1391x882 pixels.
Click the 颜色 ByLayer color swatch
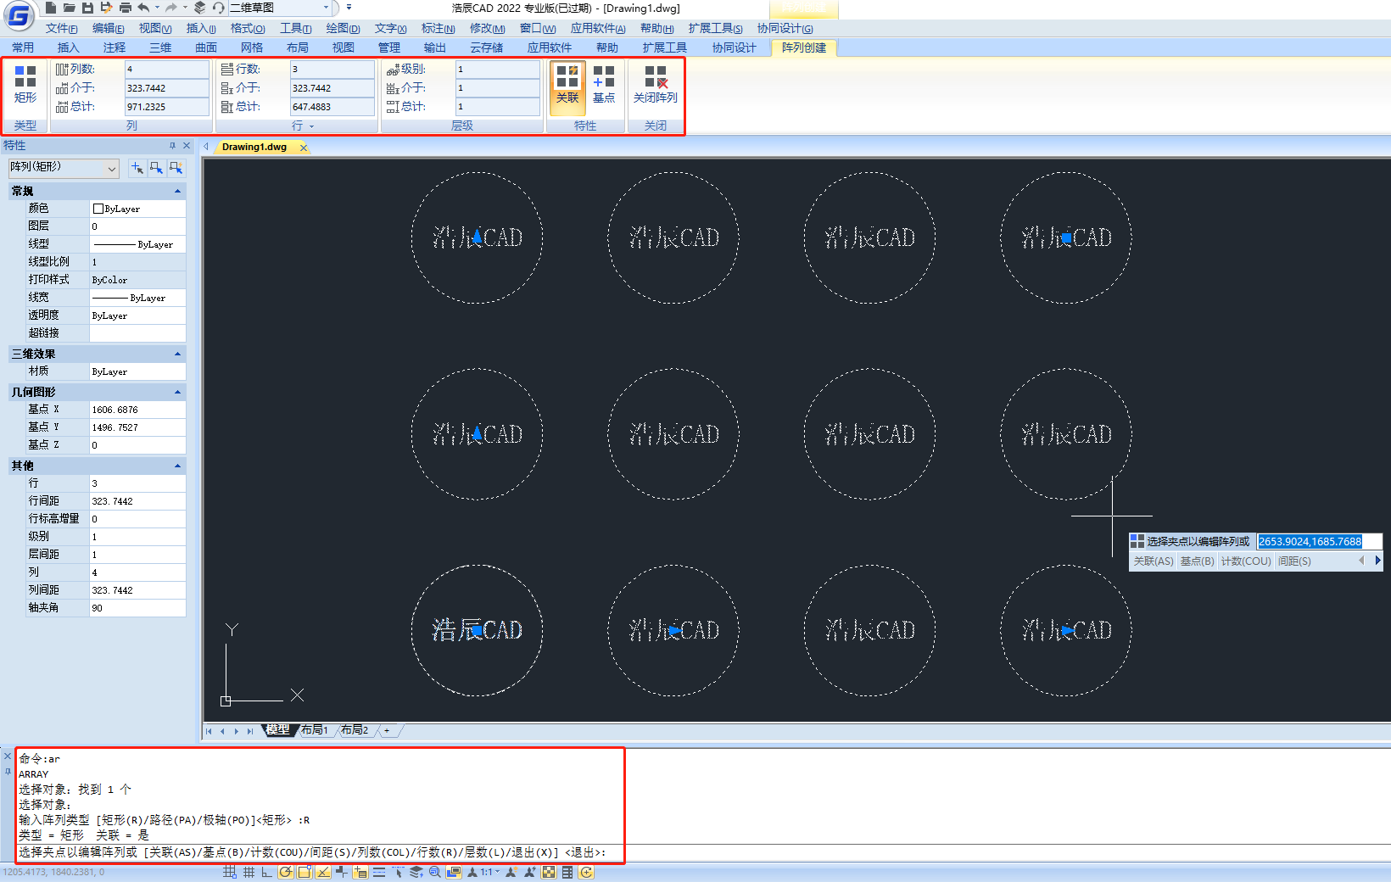98,209
